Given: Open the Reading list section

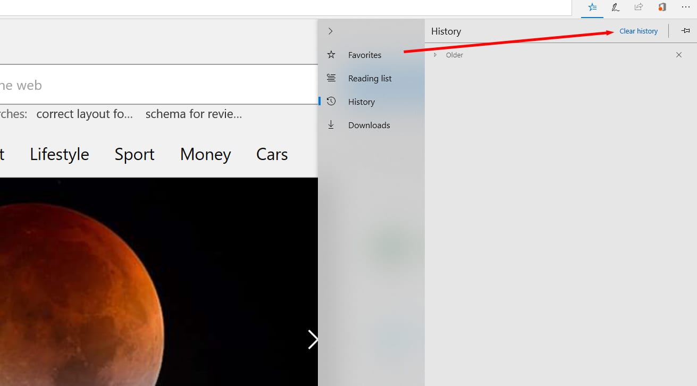Looking at the screenshot, I should pyautogui.click(x=371, y=78).
